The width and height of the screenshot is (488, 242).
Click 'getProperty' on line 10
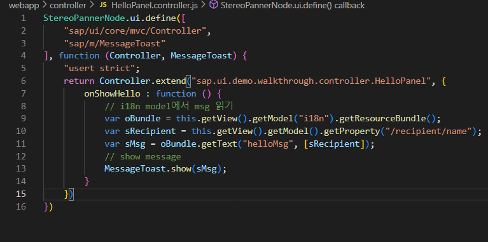click(351, 131)
